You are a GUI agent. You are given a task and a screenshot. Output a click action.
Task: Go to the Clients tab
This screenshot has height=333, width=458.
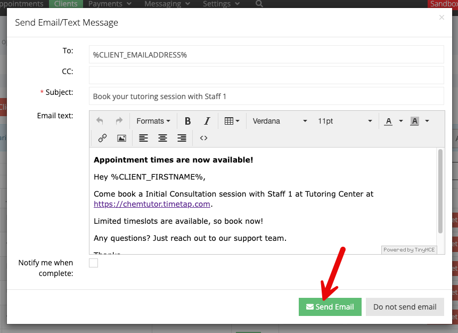[66, 4]
